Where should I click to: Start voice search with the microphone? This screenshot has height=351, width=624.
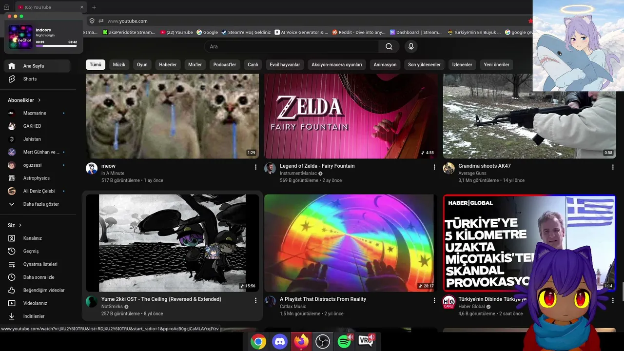coord(411,46)
